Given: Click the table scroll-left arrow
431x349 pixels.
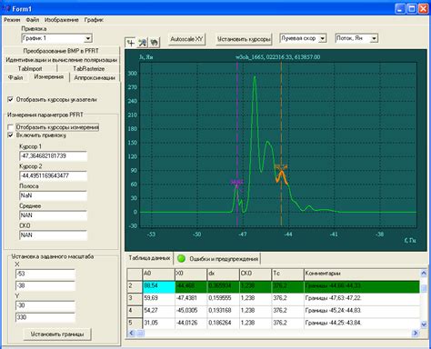Looking at the screenshot, I should click(132, 333).
